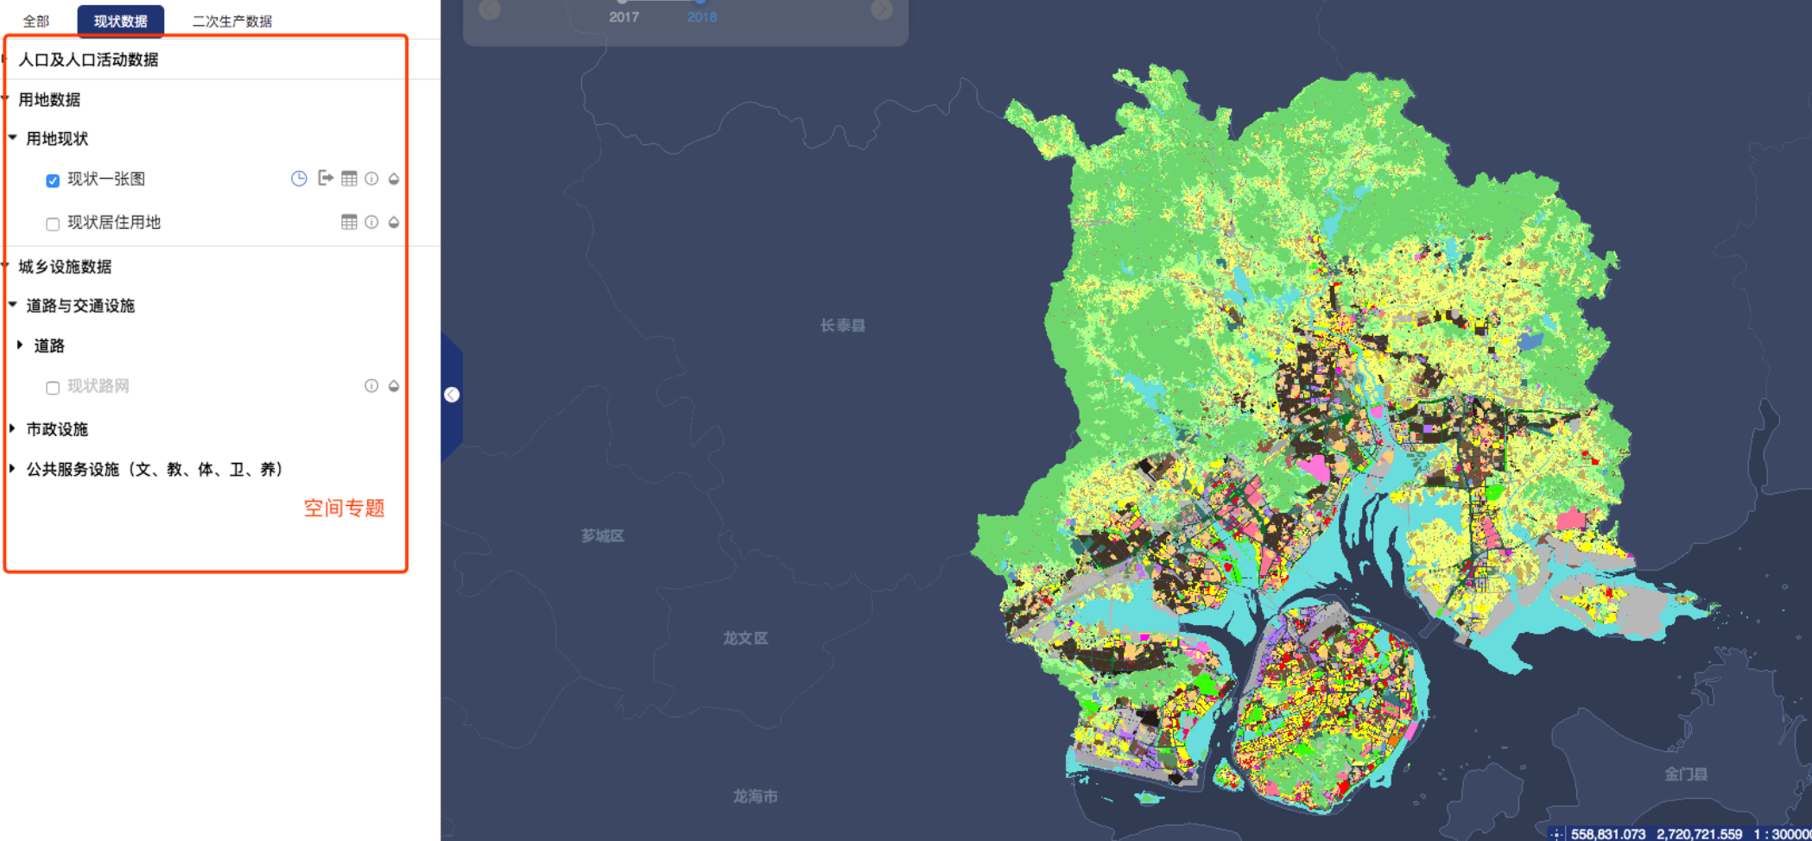Screen dimensions: 1812x841
Task: Adjust opacity of 现状一张图 layer
Action: (x=394, y=179)
